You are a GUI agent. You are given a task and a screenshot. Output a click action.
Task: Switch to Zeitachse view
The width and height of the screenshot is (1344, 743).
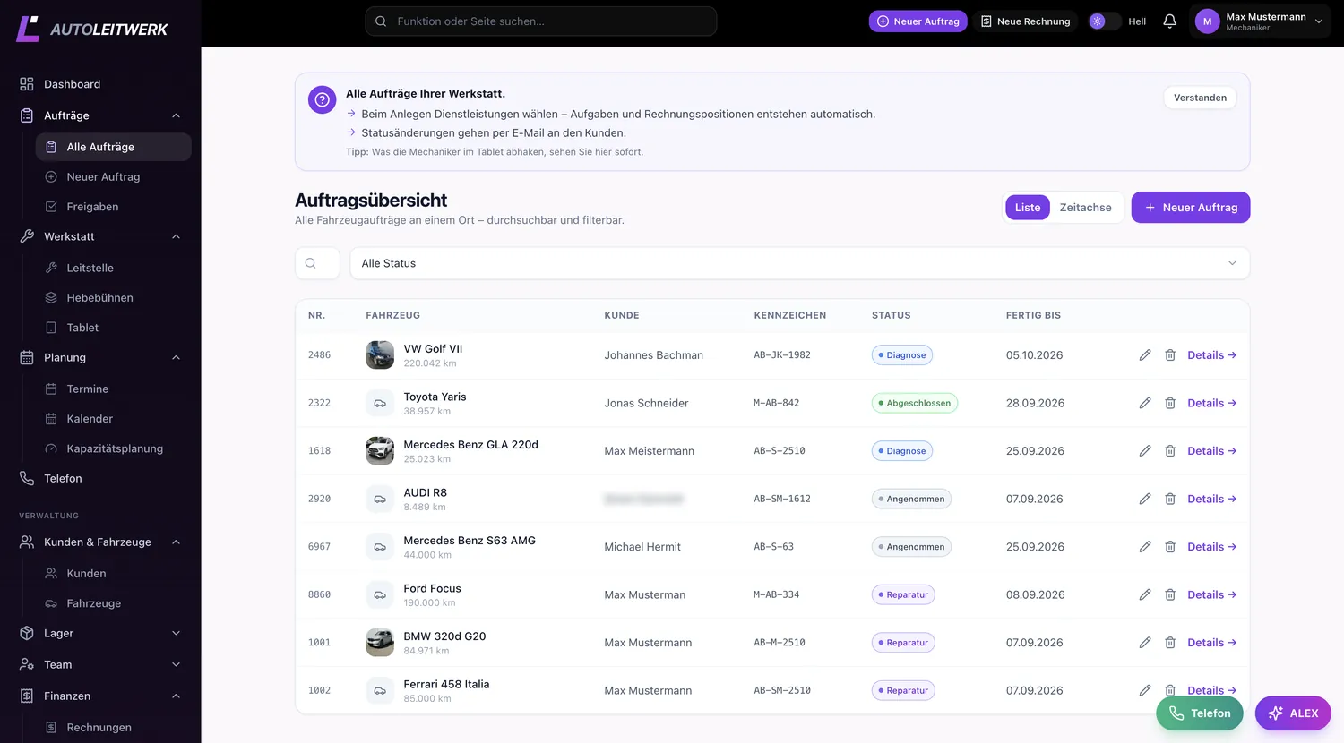pyautogui.click(x=1085, y=208)
